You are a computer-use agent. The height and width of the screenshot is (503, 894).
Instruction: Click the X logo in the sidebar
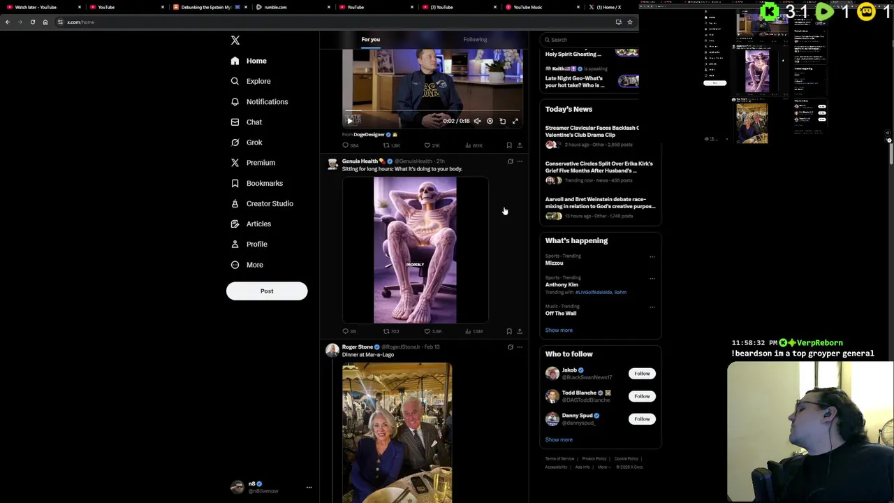[235, 41]
